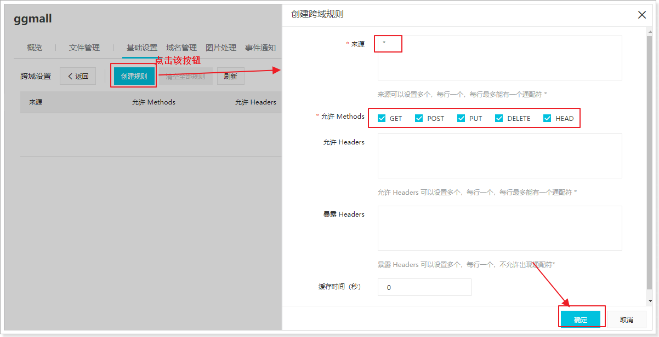
Task: Open the 文件管理 tab
Action: point(84,48)
